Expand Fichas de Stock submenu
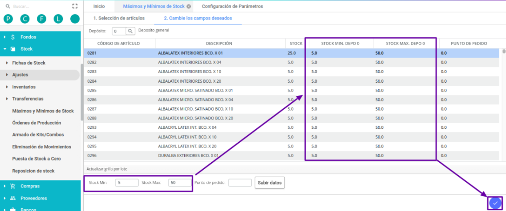This screenshot has height=211, width=506. tap(7, 63)
